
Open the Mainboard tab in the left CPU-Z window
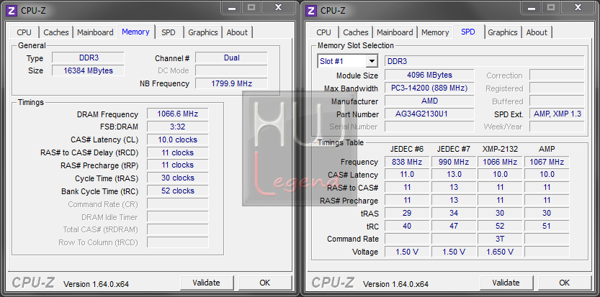[95, 32]
